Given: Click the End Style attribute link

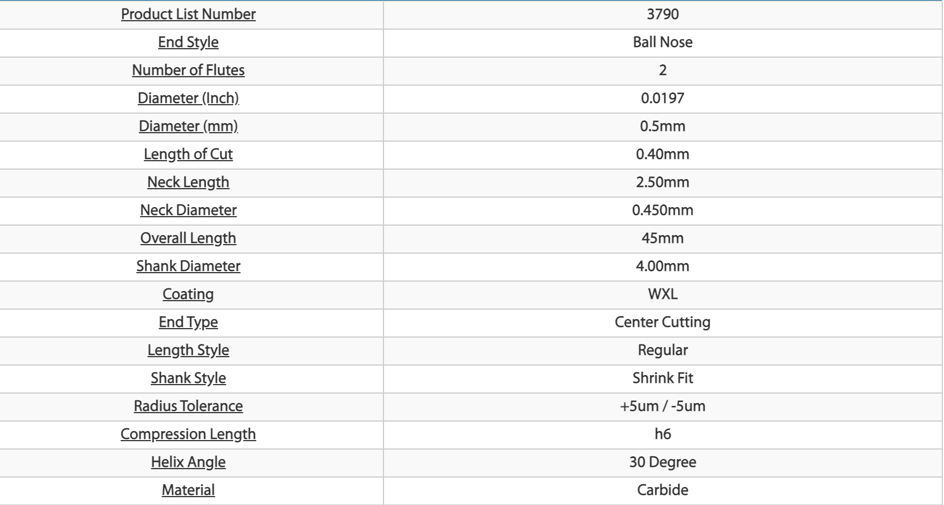Looking at the screenshot, I should pyautogui.click(x=188, y=43).
